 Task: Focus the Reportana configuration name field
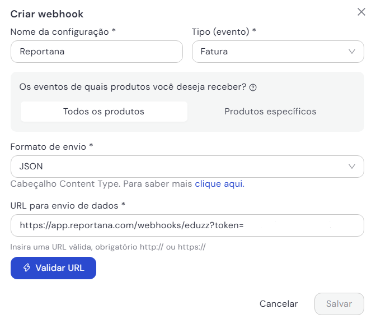point(97,52)
